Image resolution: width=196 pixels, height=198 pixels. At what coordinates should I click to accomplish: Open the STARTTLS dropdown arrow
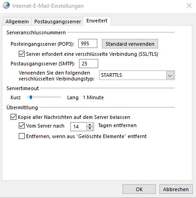tap(170, 75)
